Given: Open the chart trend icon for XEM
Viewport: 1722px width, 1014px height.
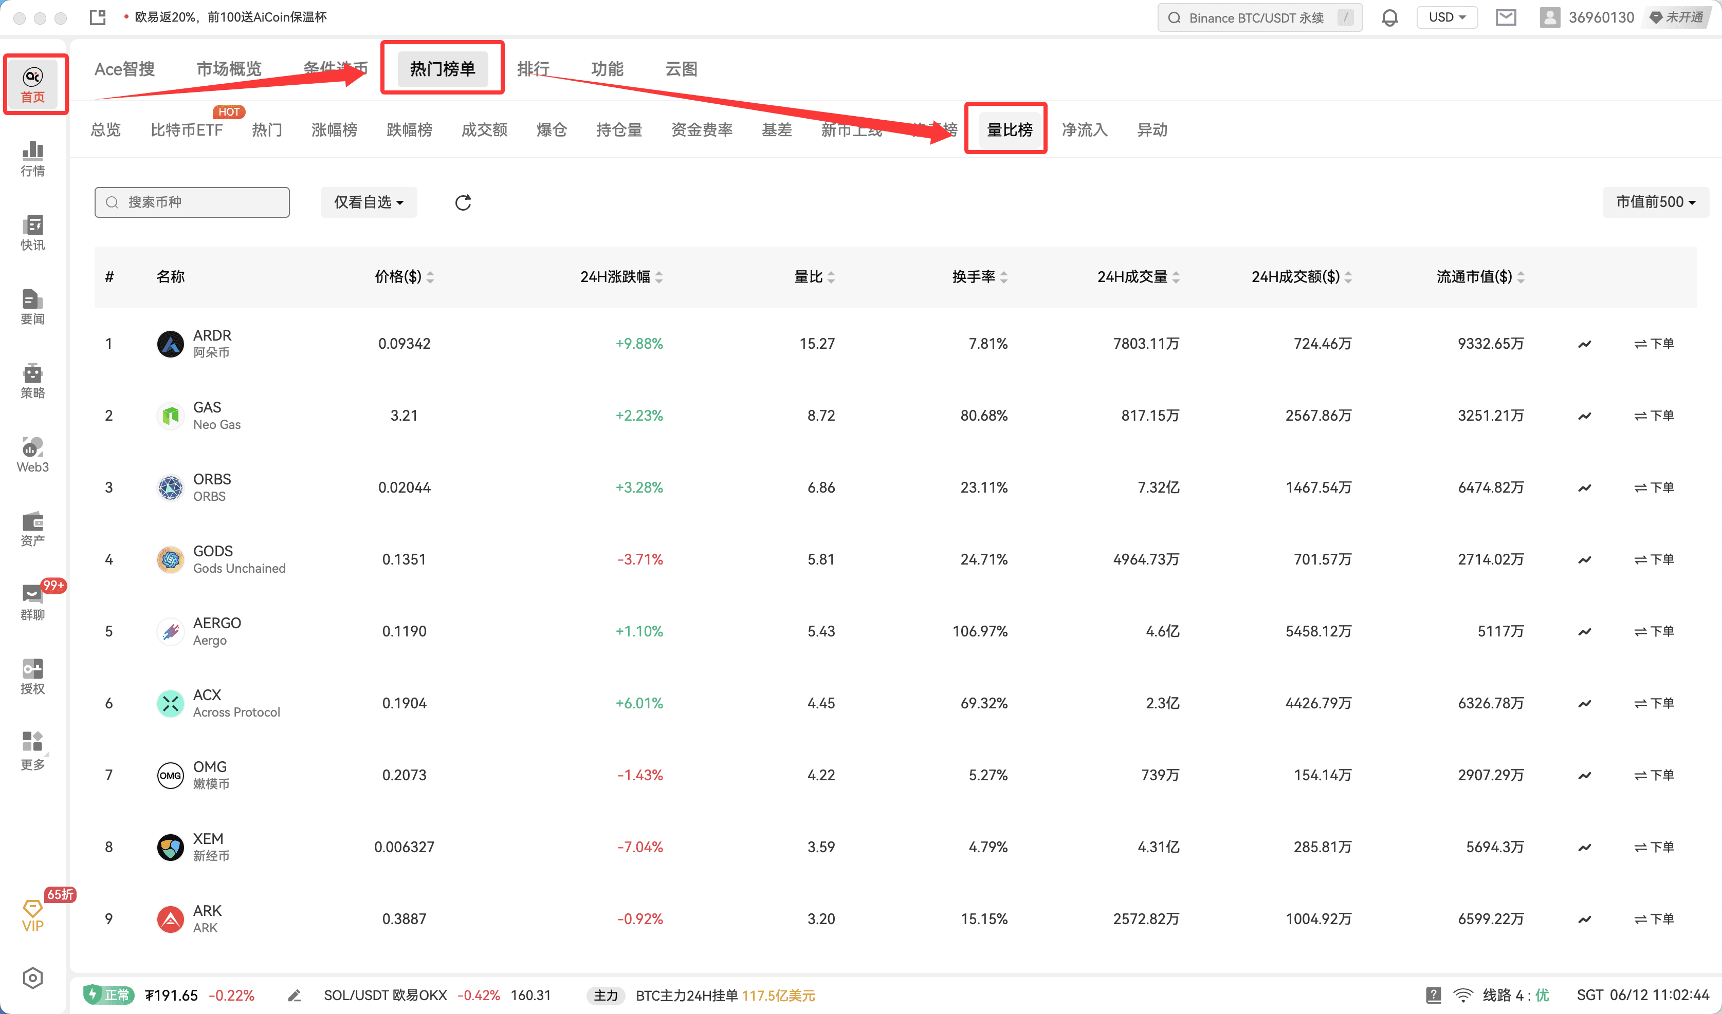Looking at the screenshot, I should point(1585,847).
